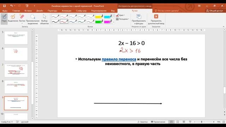Screen dimensions: 226x127
Task: Switch to the Переходы tab
Action: click(52, 11)
